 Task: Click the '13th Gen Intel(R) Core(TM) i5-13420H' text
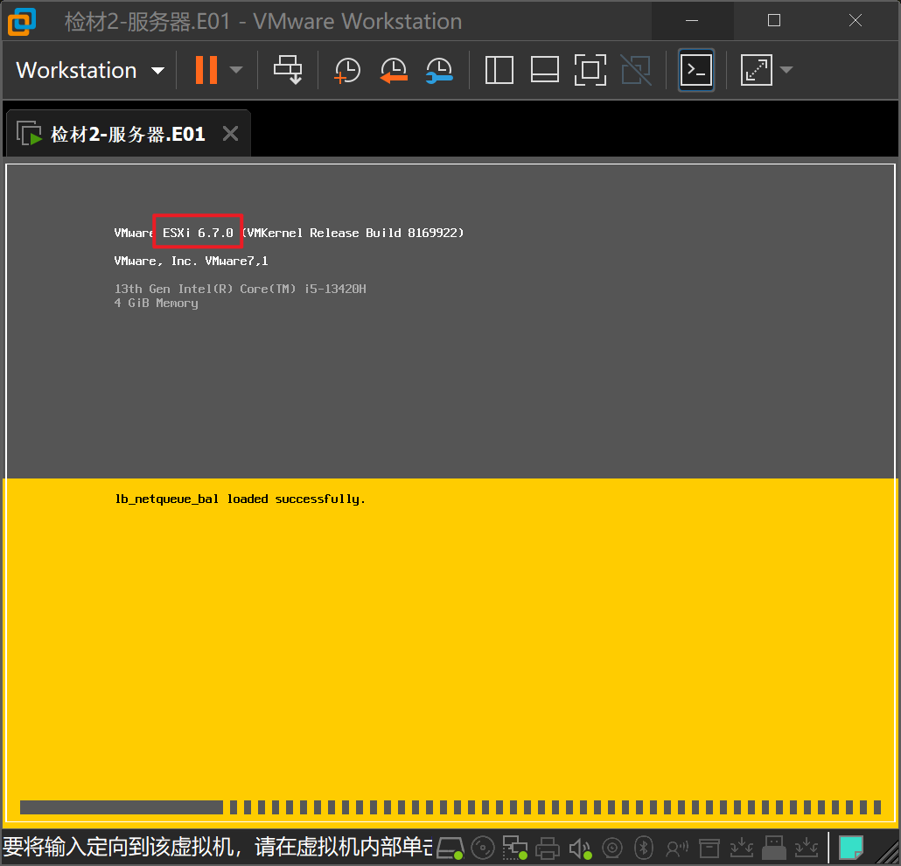point(241,289)
